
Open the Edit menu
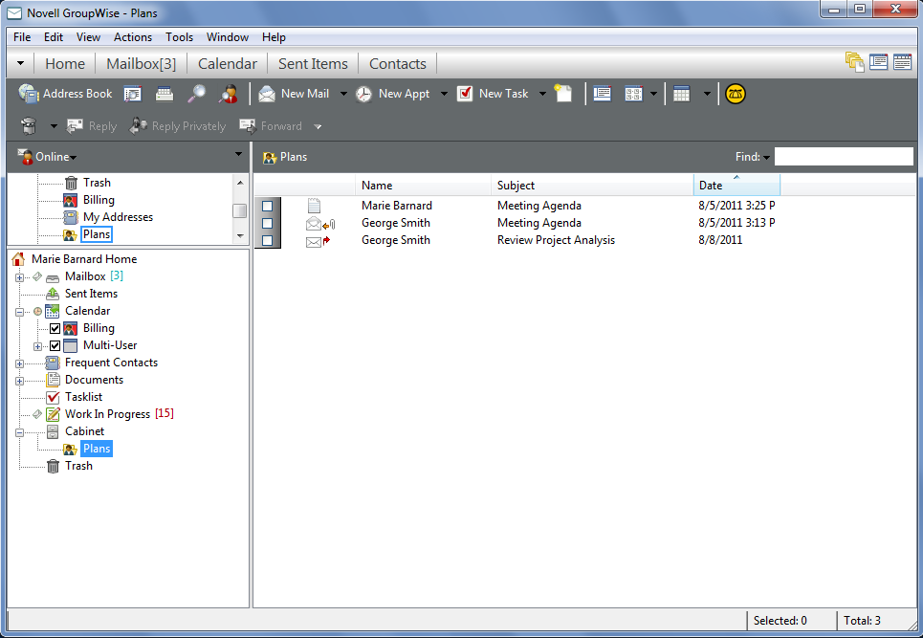pyautogui.click(x=53, y=37)
